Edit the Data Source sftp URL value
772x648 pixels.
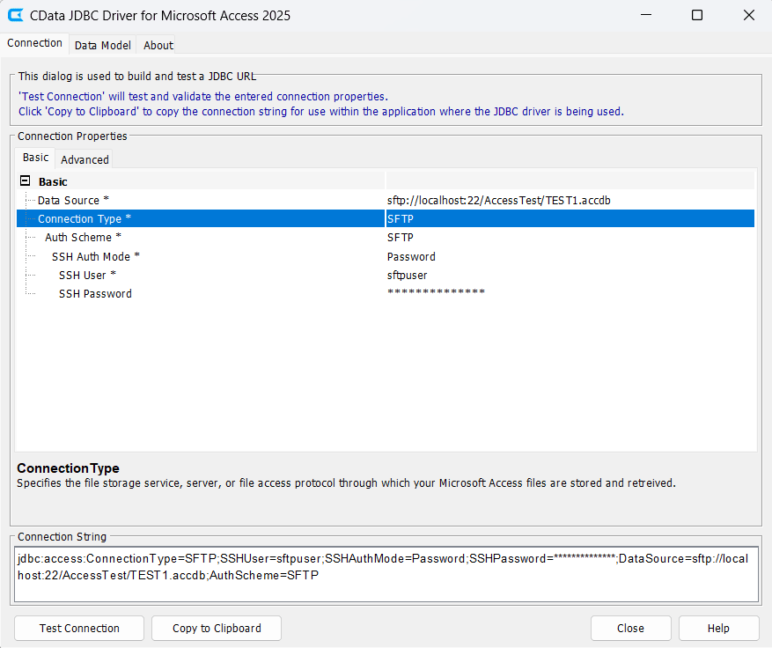569,201
